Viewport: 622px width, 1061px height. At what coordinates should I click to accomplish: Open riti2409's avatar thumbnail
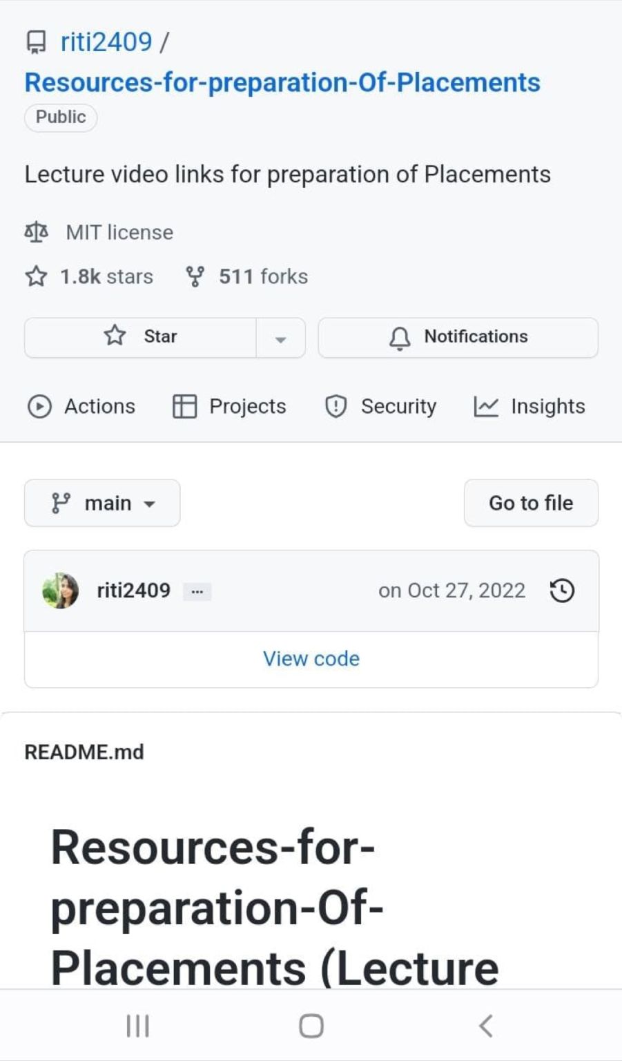[x=60, y=591]
